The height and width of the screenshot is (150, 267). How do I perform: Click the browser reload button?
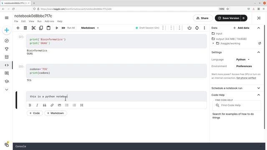coord(13,9)
